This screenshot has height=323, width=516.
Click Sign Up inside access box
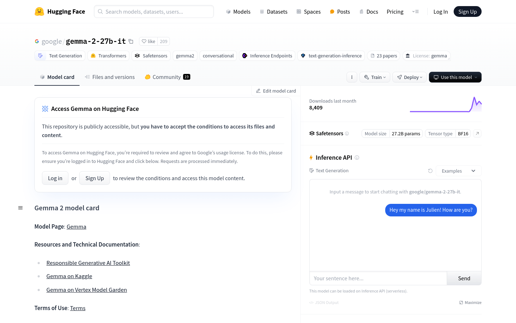95,178
